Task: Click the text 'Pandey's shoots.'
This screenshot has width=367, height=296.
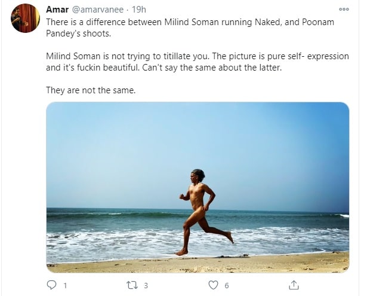Action: coord(78,33)
